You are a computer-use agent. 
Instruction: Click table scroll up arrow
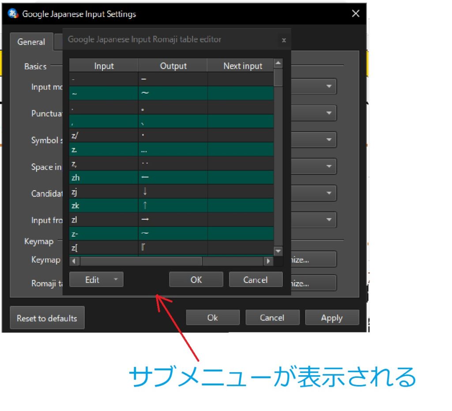click(x=278, y=63)
